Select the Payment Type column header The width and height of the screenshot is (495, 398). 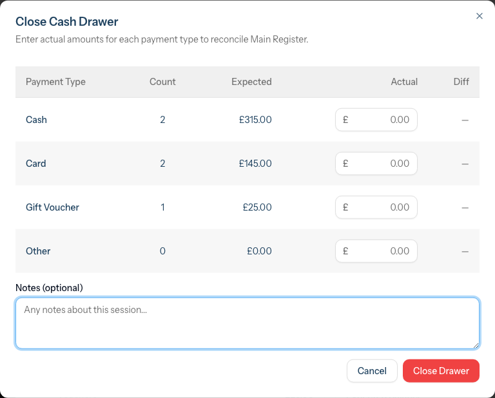coord(55,82)
